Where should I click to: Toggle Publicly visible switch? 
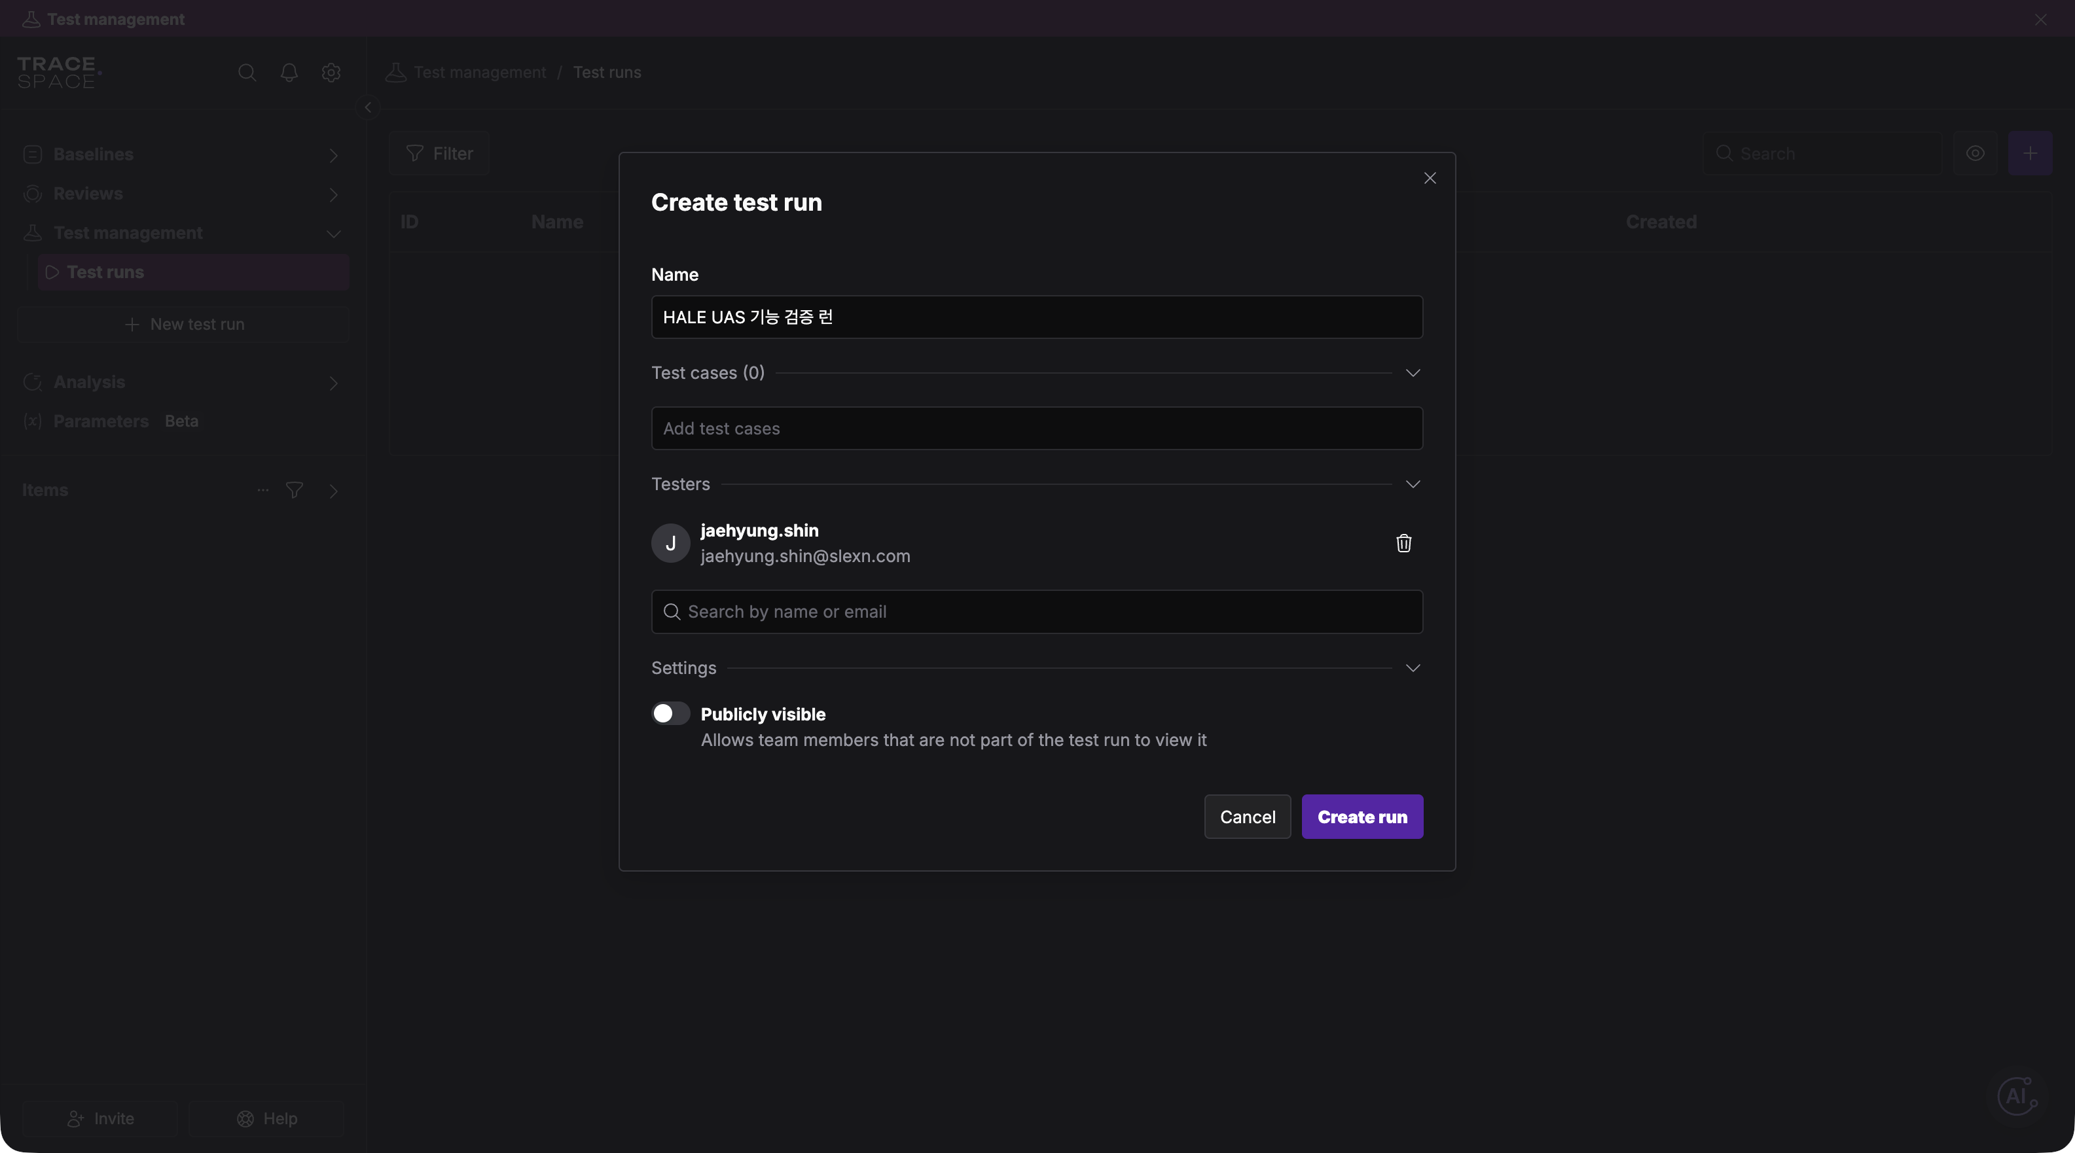670,713
